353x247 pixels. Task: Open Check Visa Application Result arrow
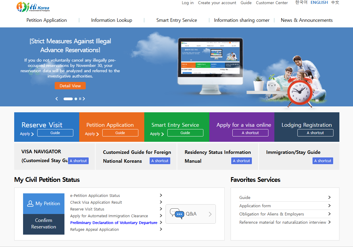(161, 202)
